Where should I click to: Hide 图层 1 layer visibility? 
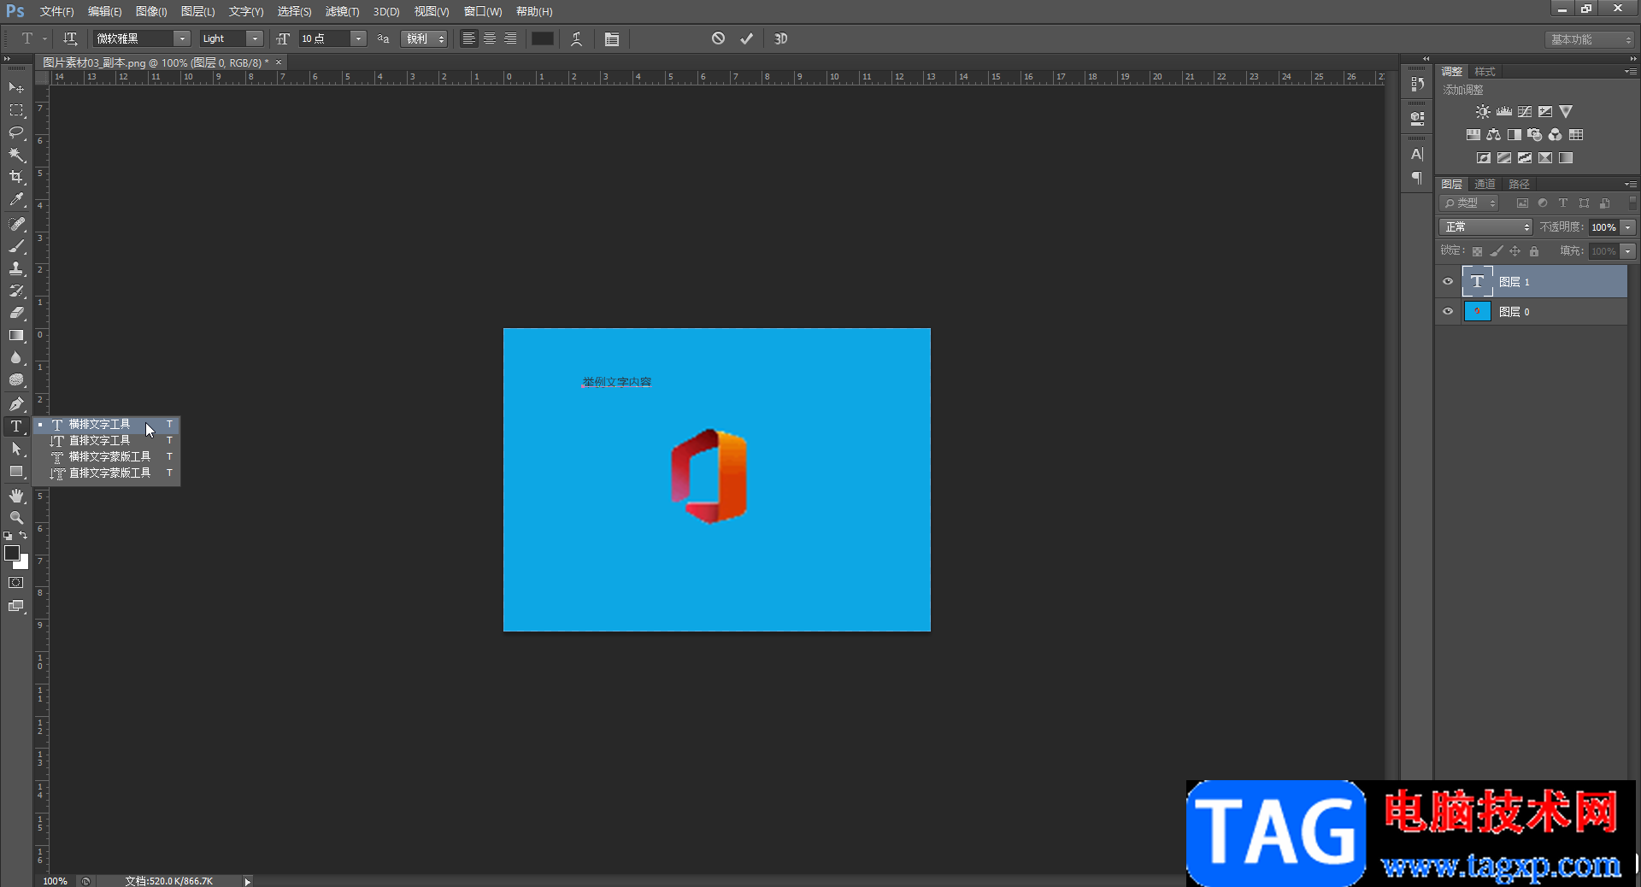pos(1448,281)
